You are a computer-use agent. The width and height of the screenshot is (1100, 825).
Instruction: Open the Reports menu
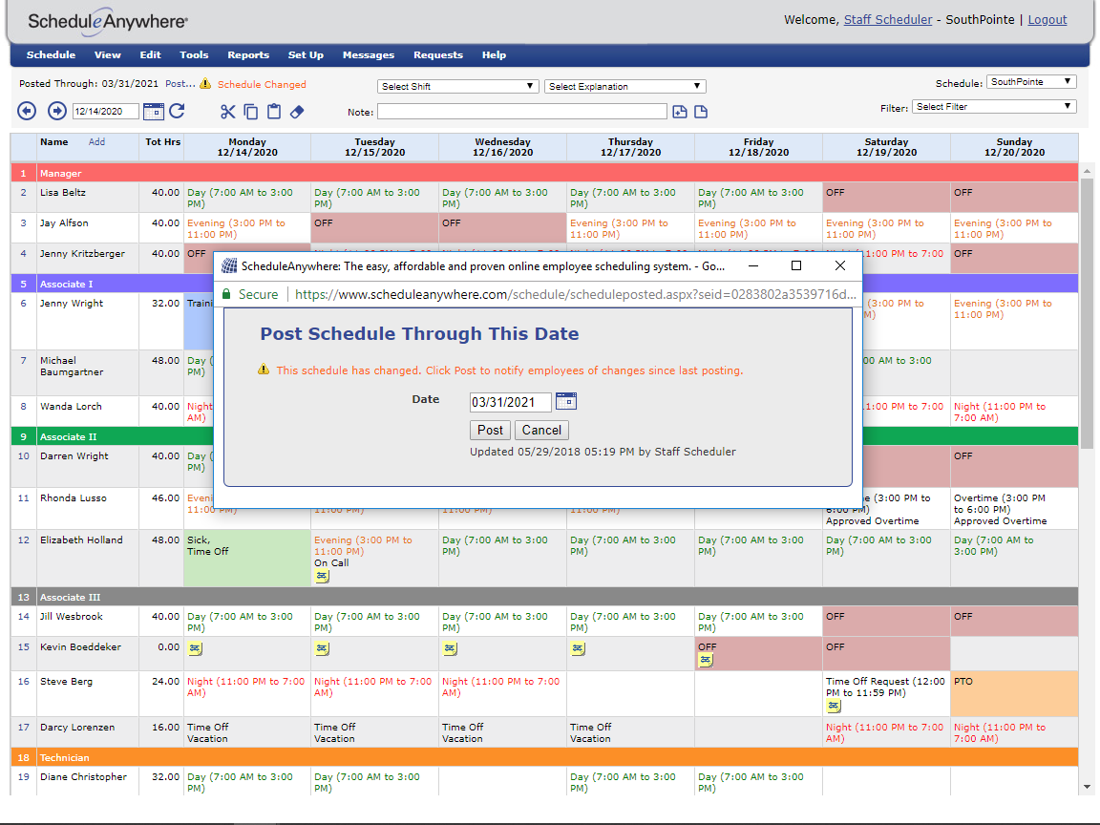(x=247, y=54)
